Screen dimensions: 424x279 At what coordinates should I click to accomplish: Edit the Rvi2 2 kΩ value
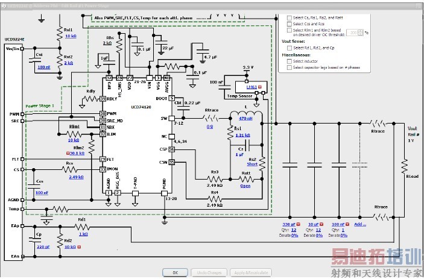pos(68,63)
